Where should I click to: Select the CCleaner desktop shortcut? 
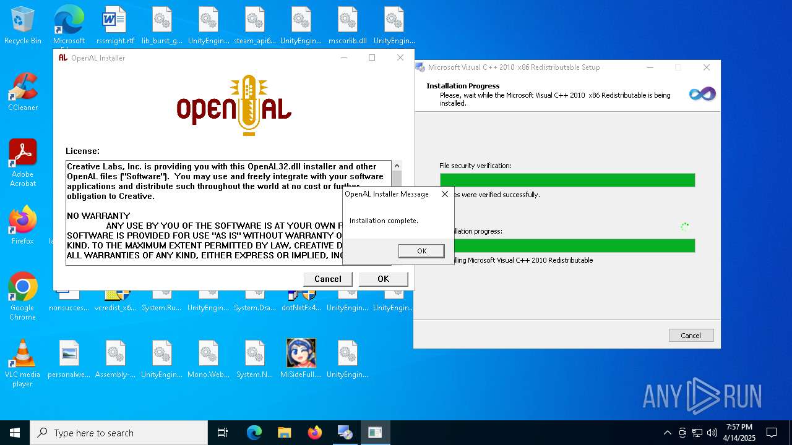click(x=23, y=93)
